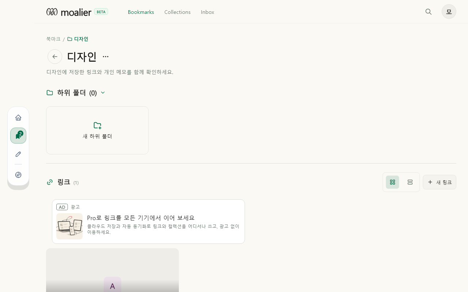The image size is (468, 292).
Task: Open Home from the sidebar
Action: 18,118
